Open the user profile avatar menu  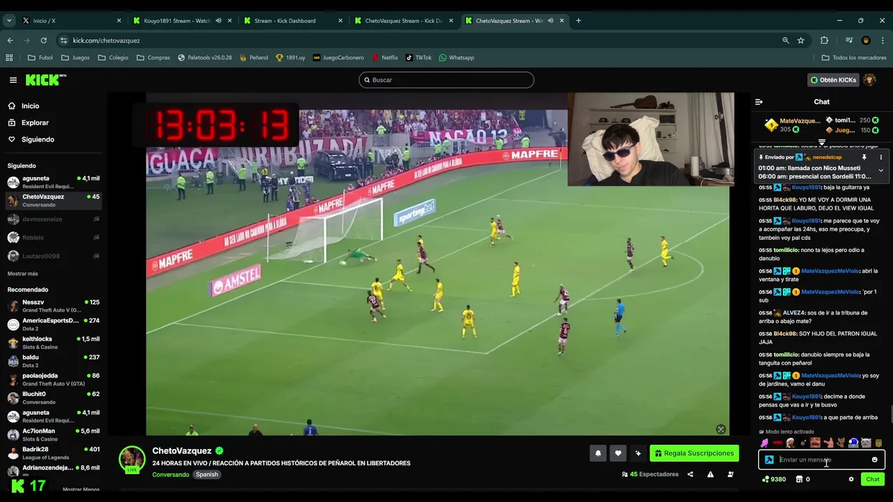click(x=869, y=80)
